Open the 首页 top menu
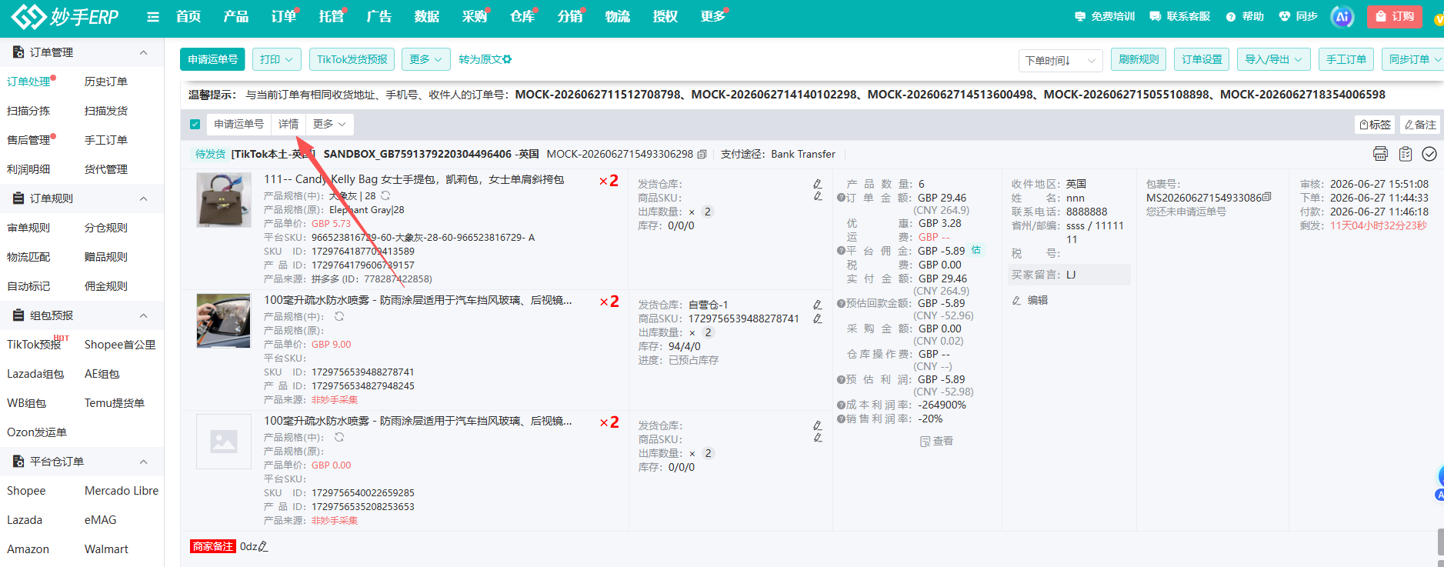 click(188, 16)
